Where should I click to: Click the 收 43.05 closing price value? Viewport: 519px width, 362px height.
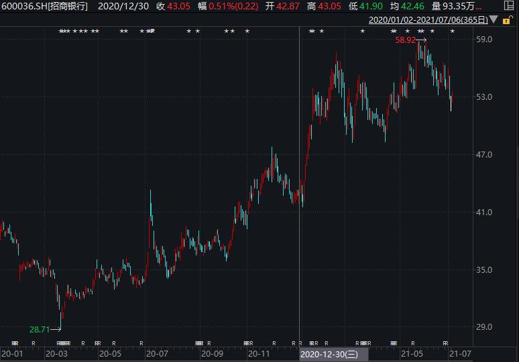(170, 6)
